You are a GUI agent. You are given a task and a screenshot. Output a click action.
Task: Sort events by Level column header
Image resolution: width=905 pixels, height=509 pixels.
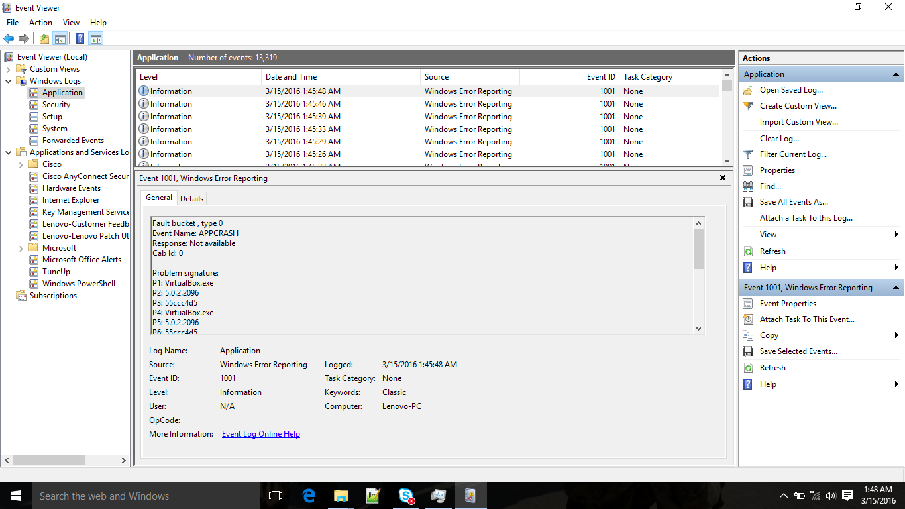198,77
